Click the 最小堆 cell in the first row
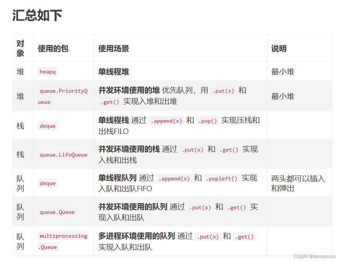Image resolution: width=341 pixels, height=262 pixels. pyautogui.click(x=282, y=72)
